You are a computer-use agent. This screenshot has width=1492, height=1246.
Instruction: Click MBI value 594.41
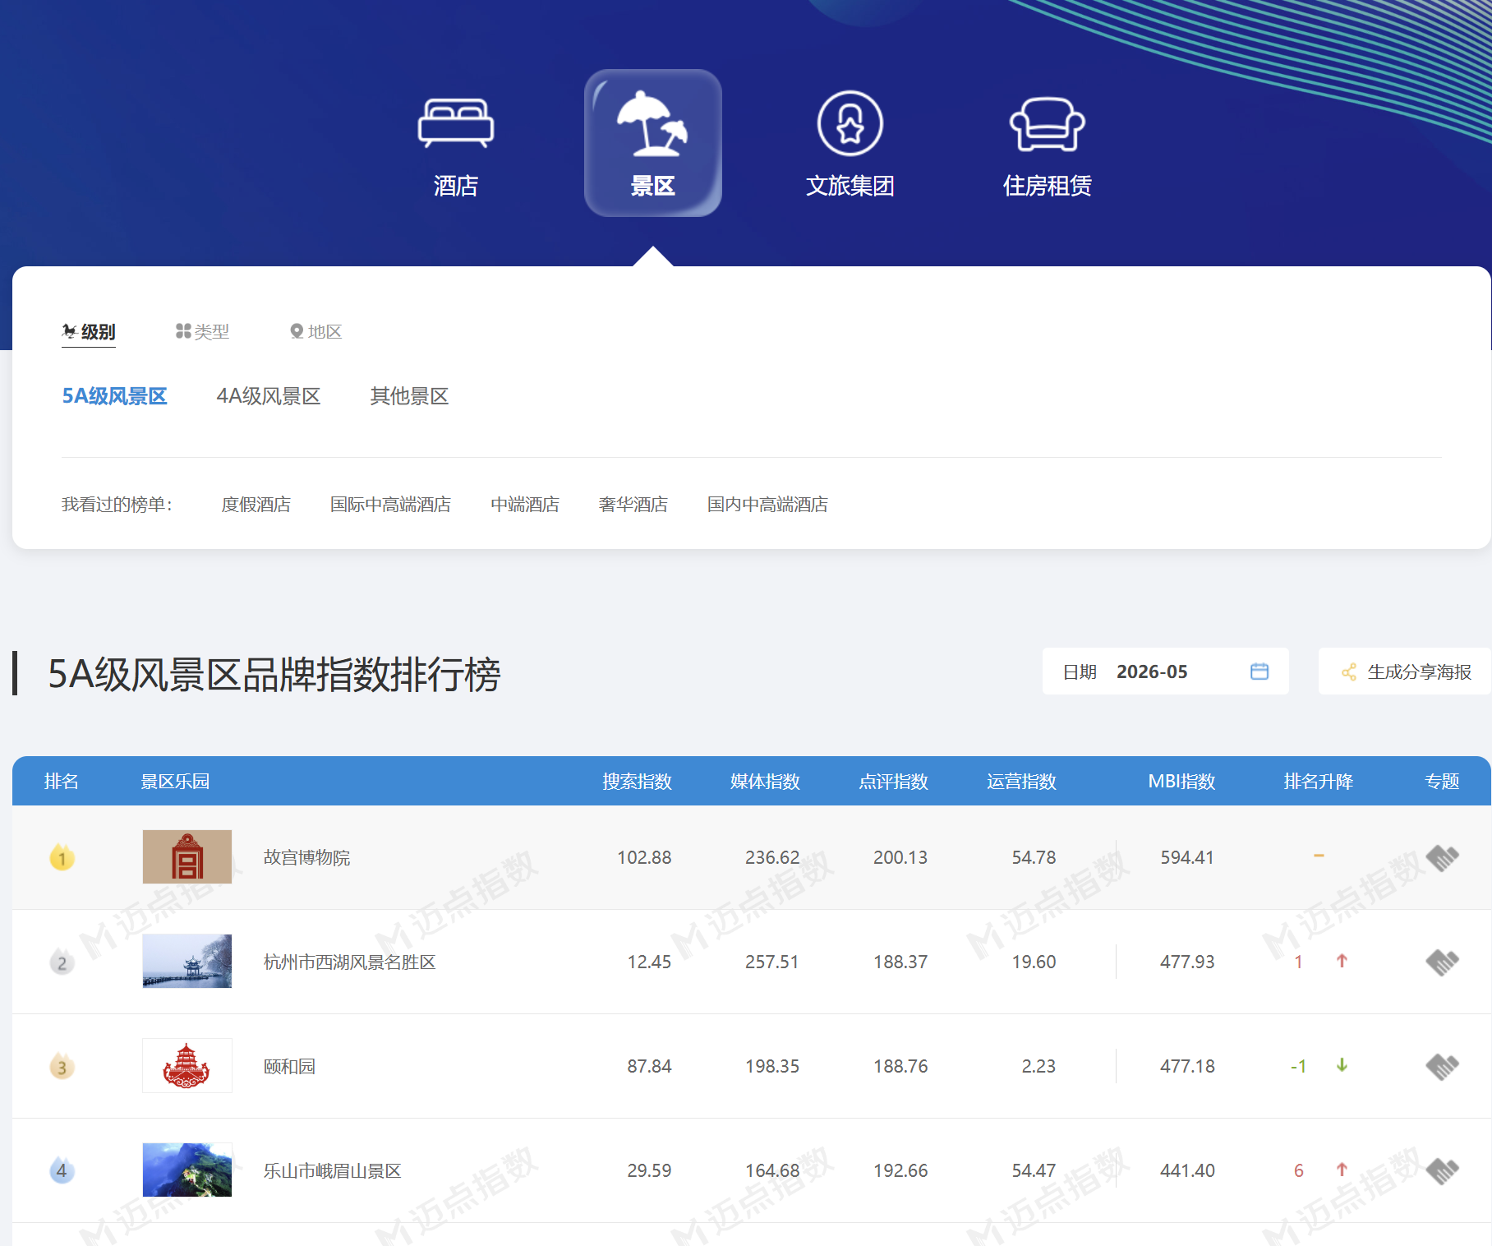tap(1187, 857)
